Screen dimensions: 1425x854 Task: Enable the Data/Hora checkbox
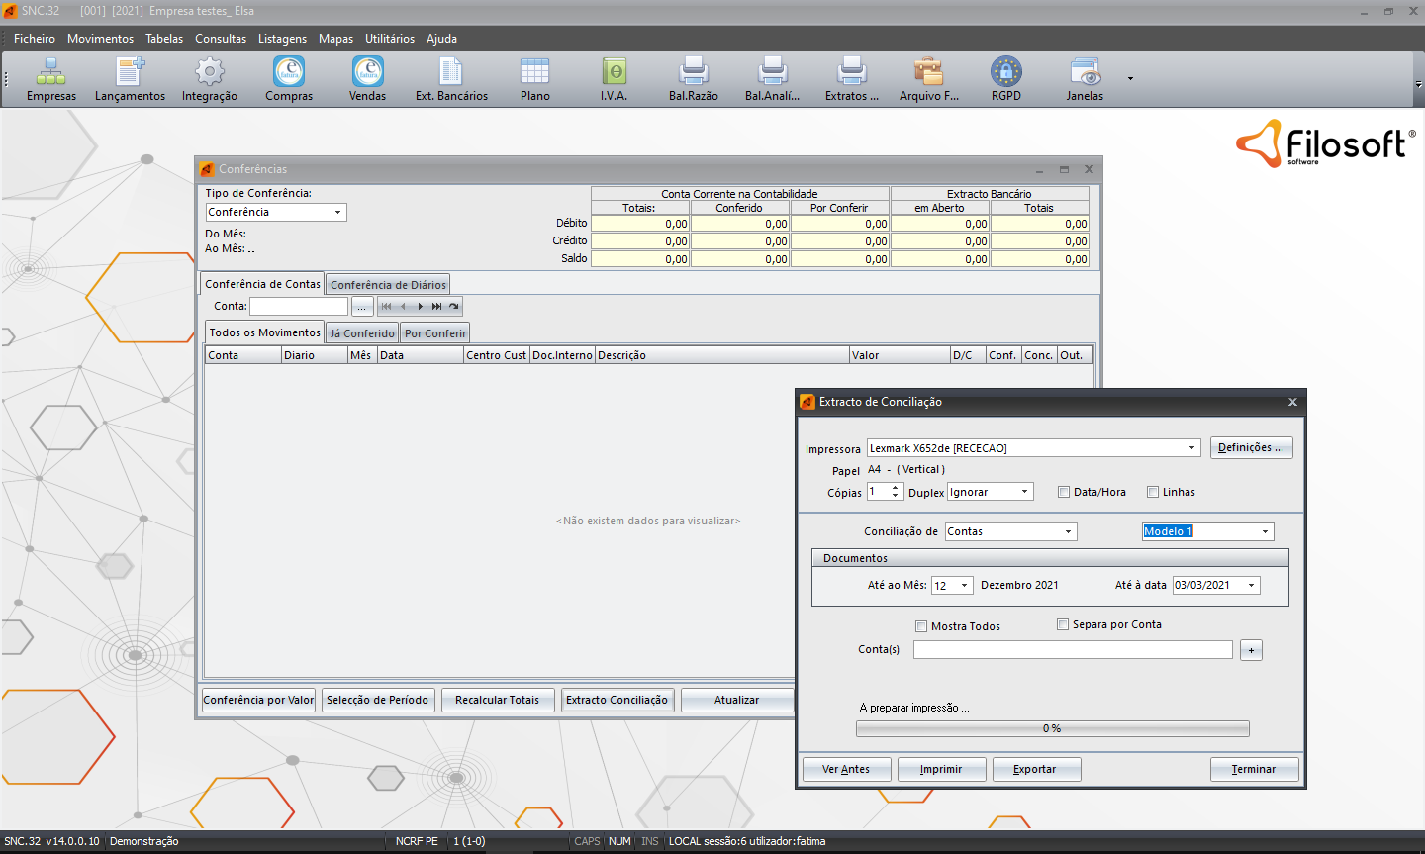pos(1064,492)
